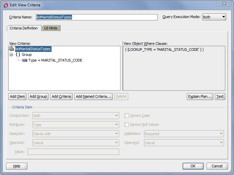Click the LOOKUP_TYPE where clause text
234x175 pixels.
(164, 50)
